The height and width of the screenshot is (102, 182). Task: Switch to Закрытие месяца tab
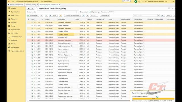point(32,5)
